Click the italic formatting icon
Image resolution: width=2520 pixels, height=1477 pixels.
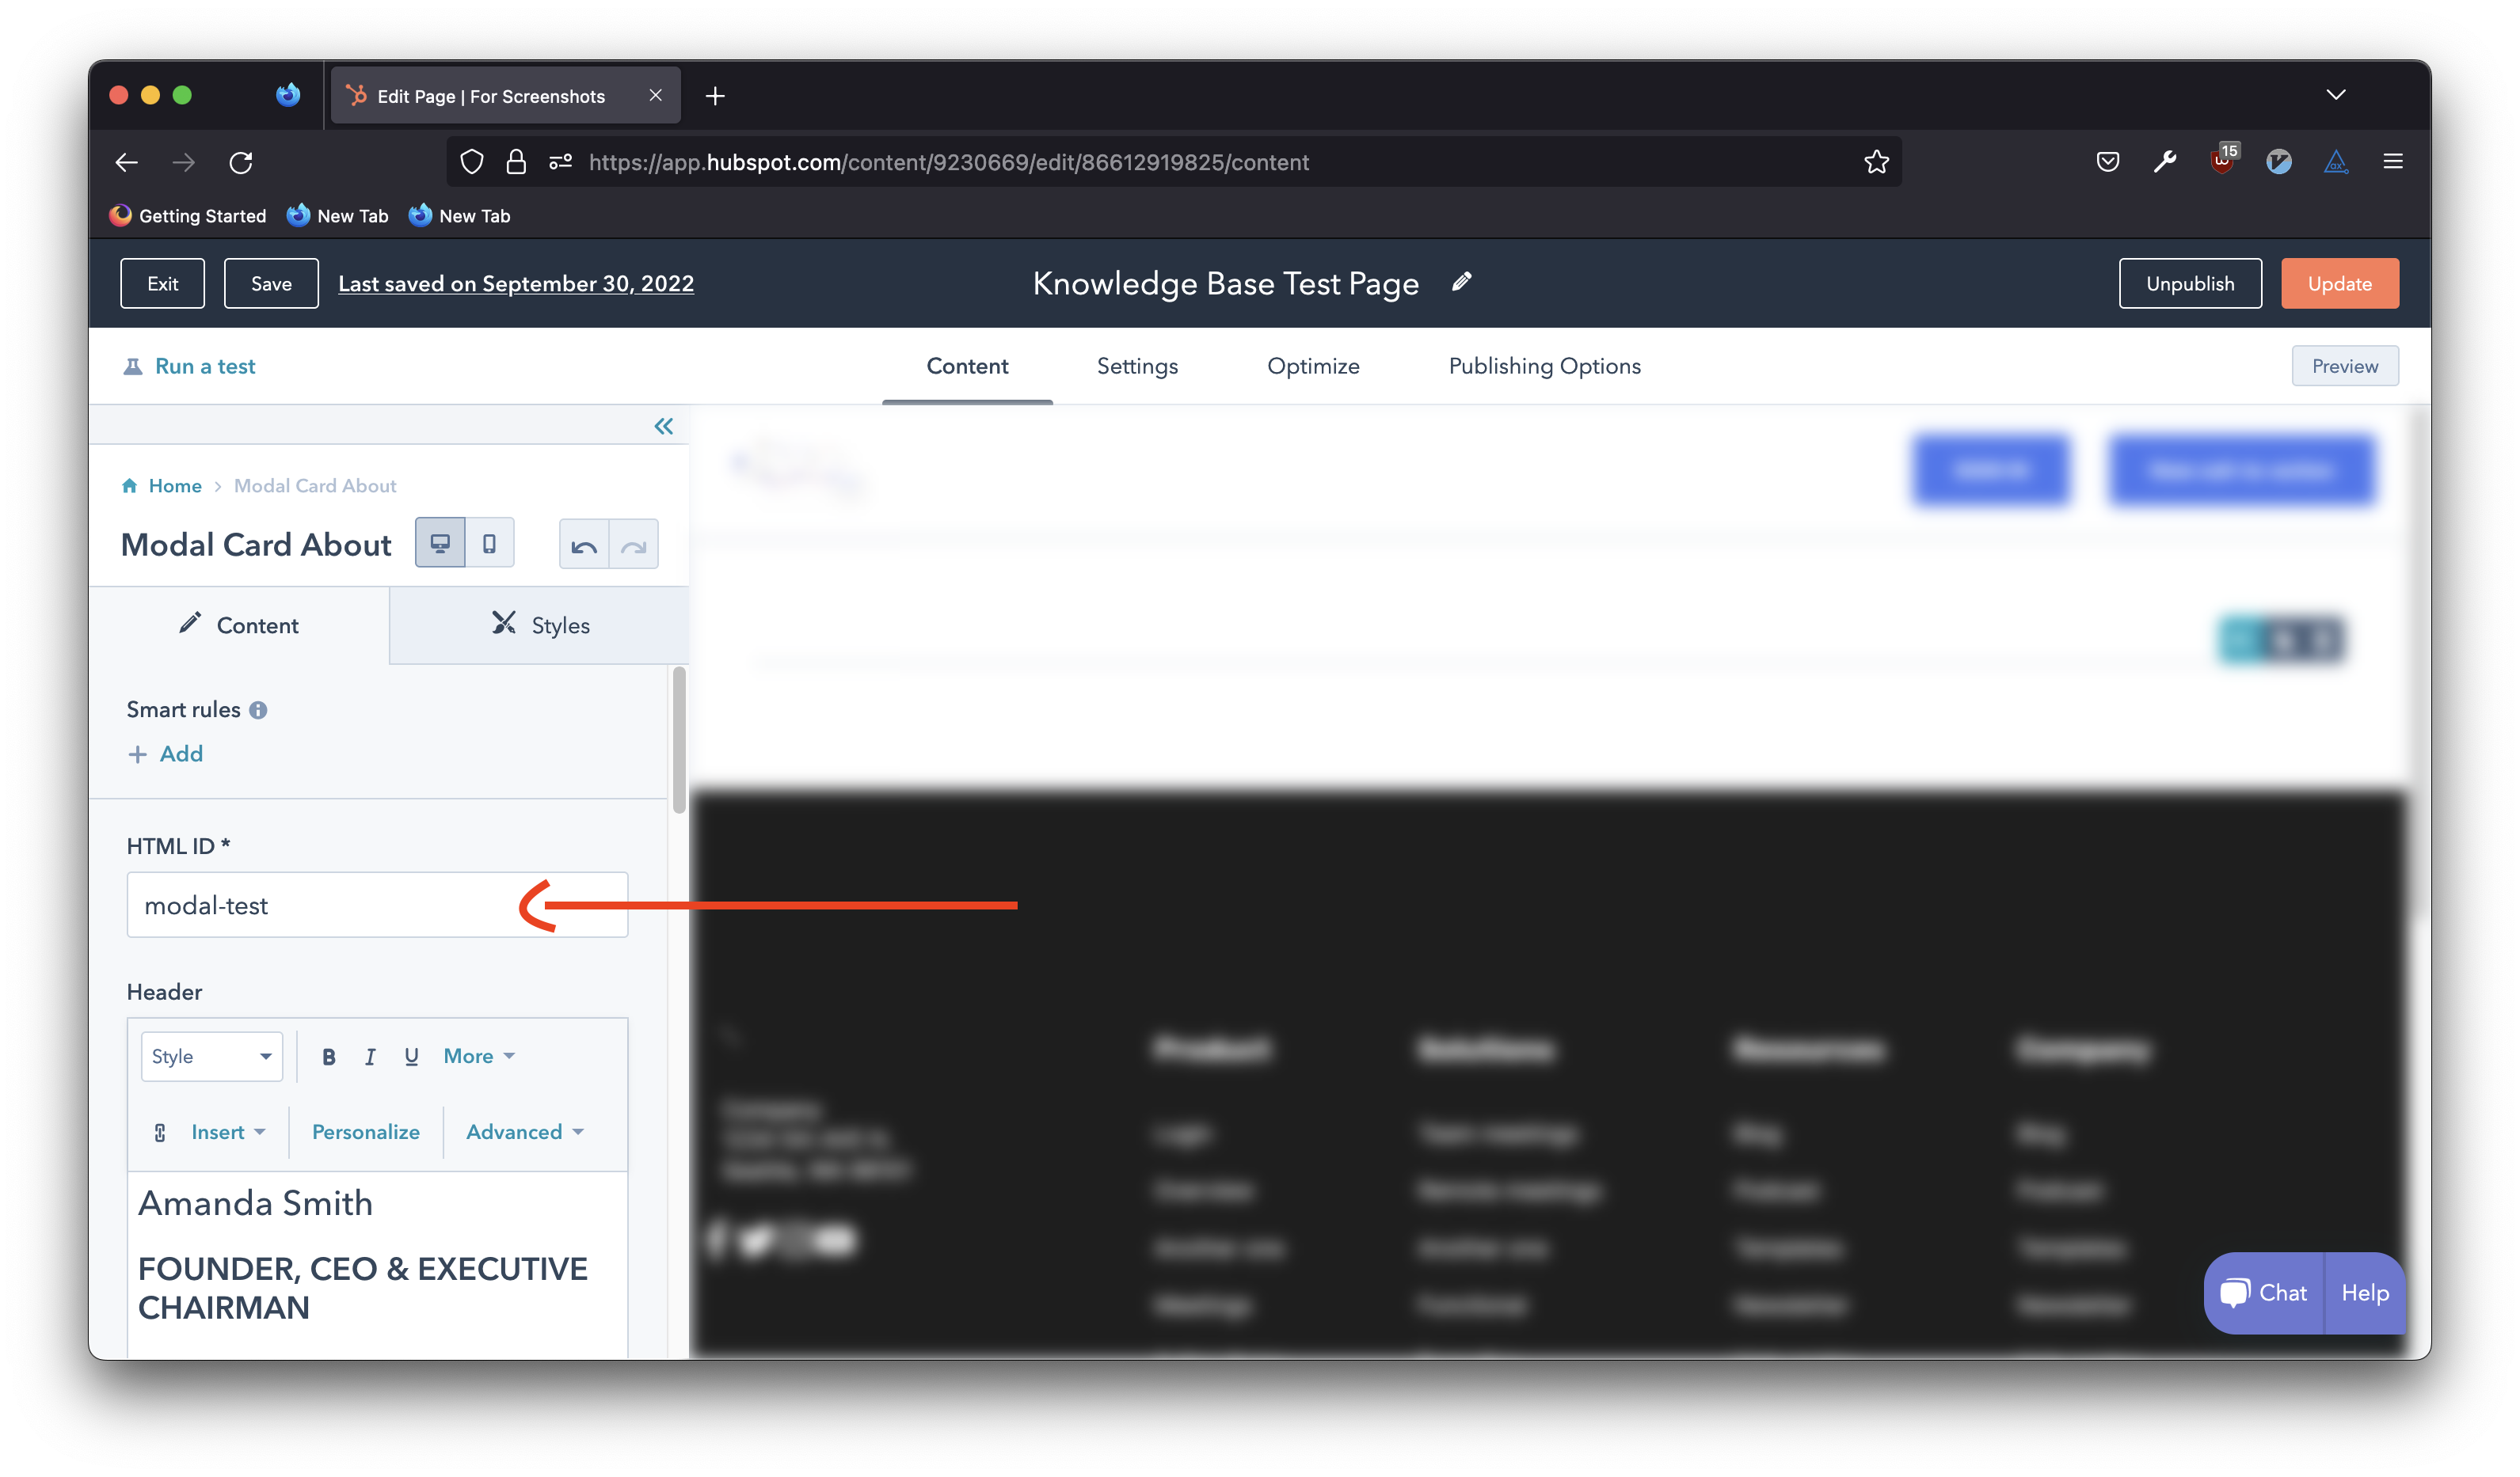click(x=369, y=1055)
